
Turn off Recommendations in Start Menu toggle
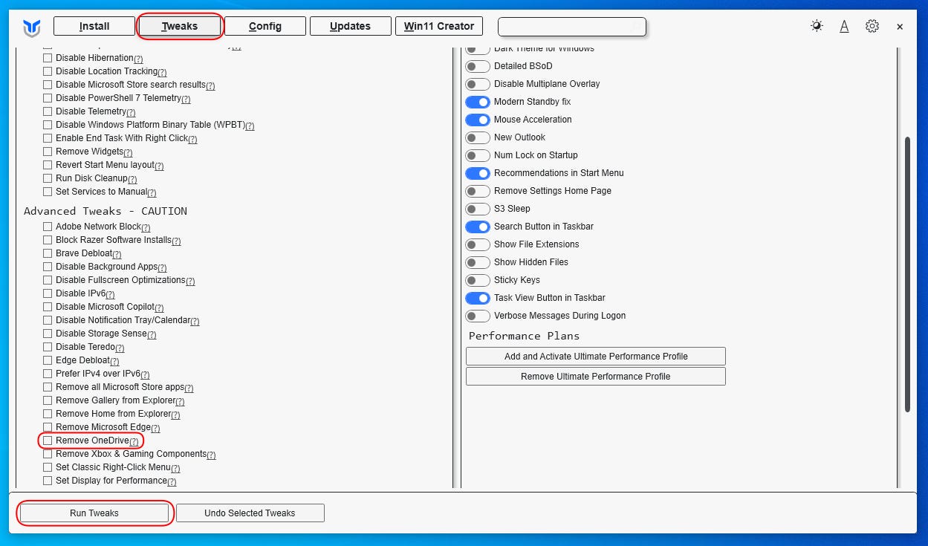pos(478,173)
